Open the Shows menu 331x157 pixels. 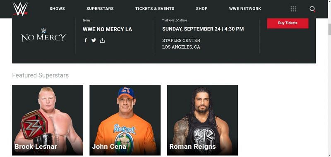57,9
